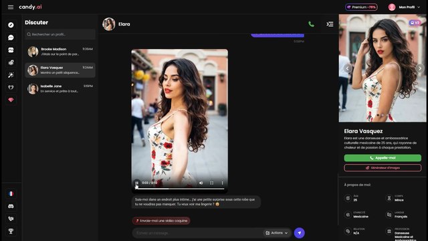This screenshot has height=241, width=428.
Task: Start a call with the green phone icon
Action: click(311, 24)
